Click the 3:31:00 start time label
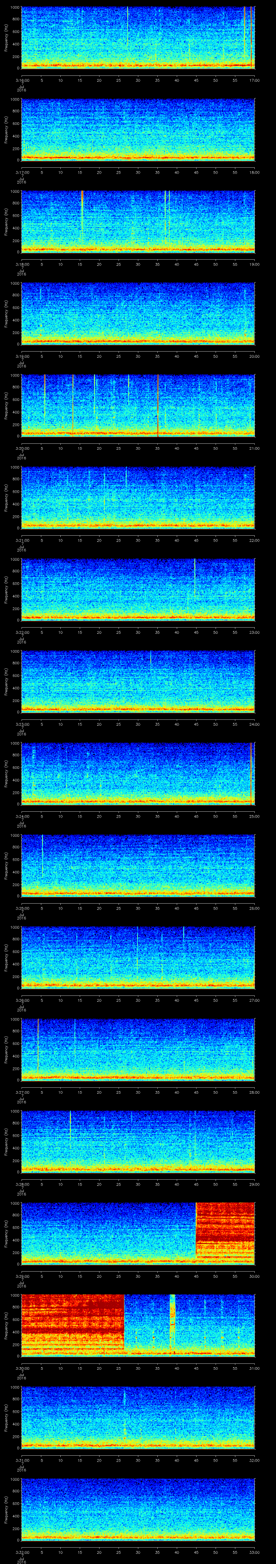Screen dimensions: 276x1564 [x=22, y=1460]
